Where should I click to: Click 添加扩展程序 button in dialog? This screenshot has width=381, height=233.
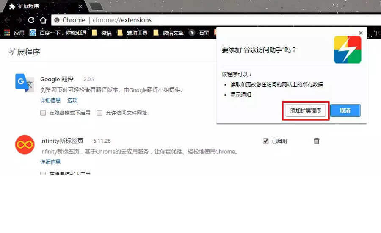point(306,111)
